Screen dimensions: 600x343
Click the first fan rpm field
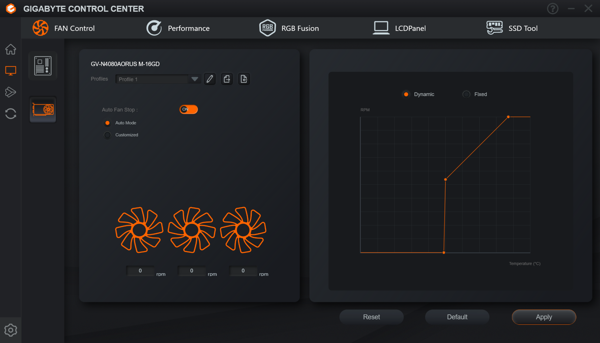pyautogui.click(x=140, y=271)
